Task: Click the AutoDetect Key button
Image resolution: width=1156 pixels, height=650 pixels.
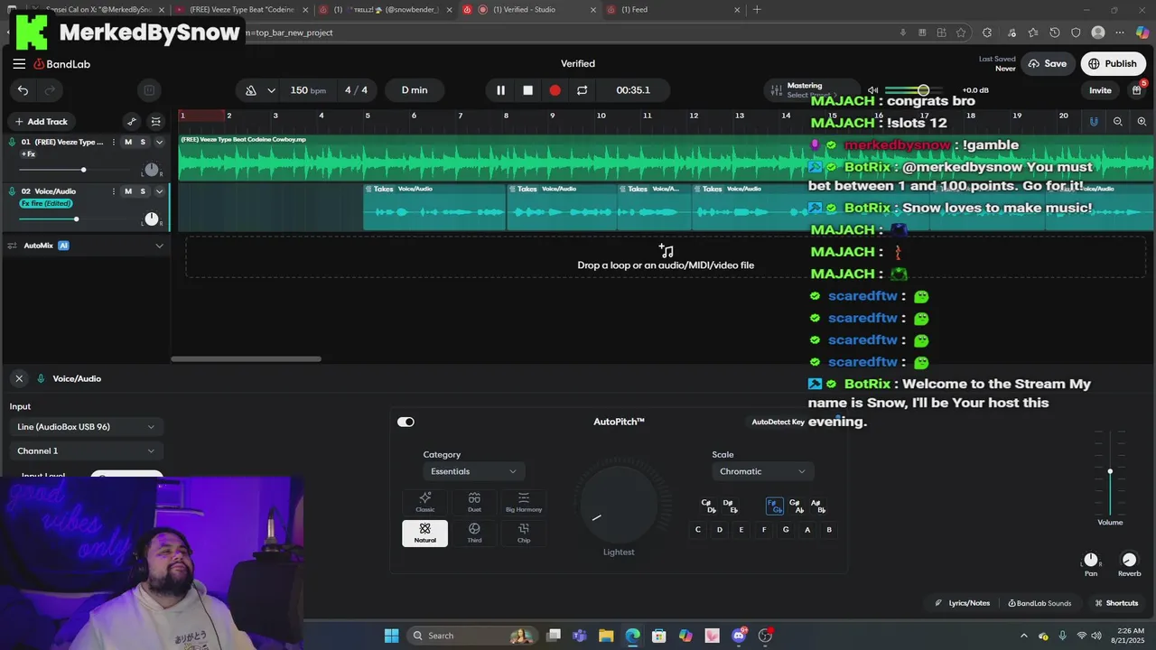Action: click(778, 422)
